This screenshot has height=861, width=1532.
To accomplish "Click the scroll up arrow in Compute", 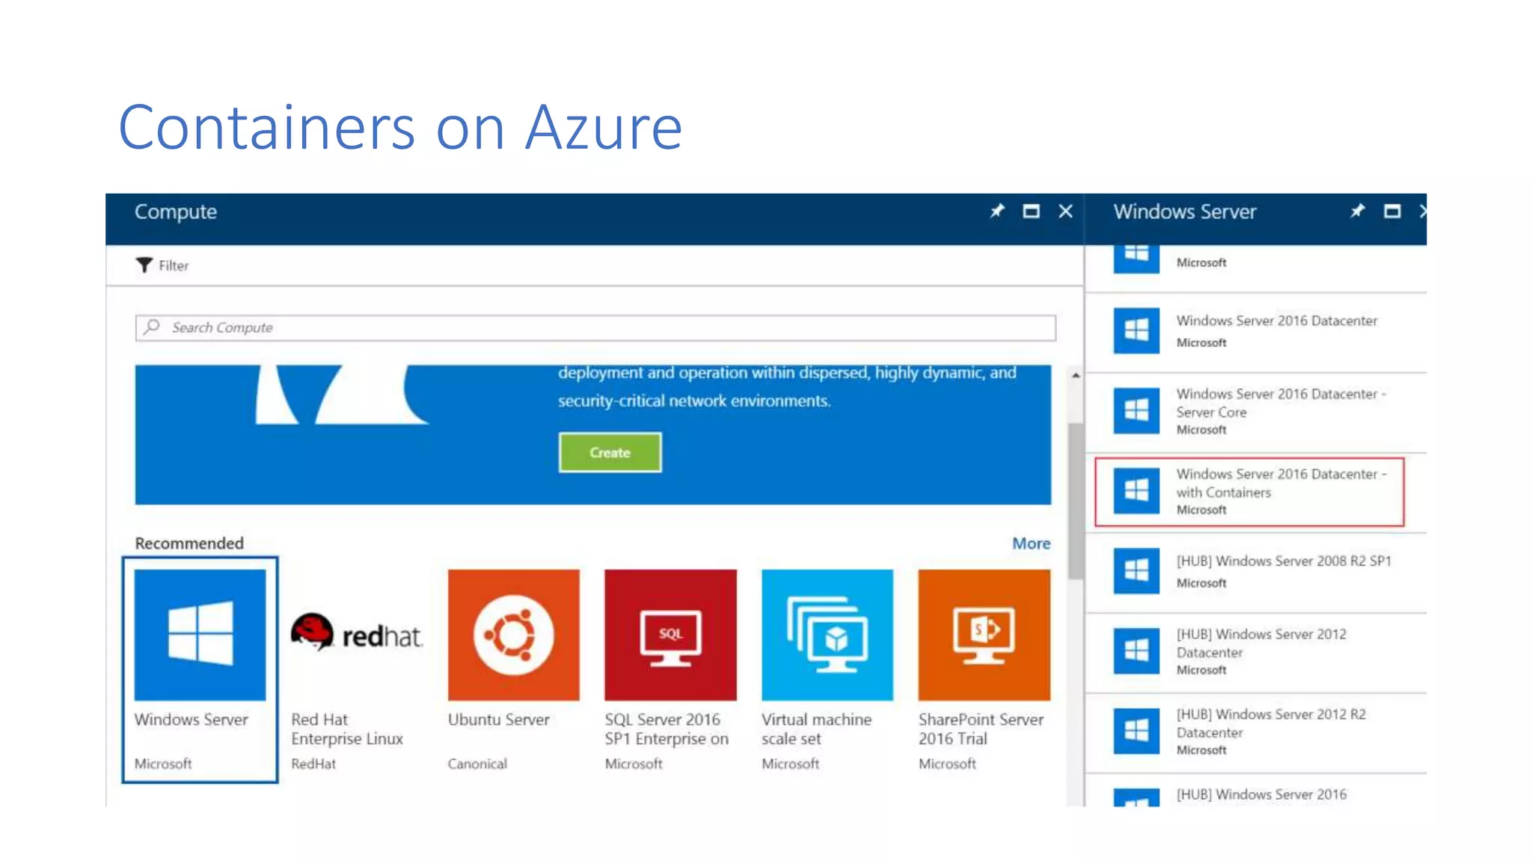I will (x=1076, y=375).
